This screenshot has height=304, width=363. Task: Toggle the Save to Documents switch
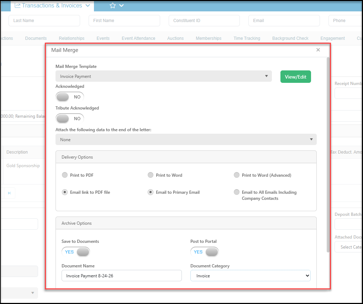pos(76,252)
